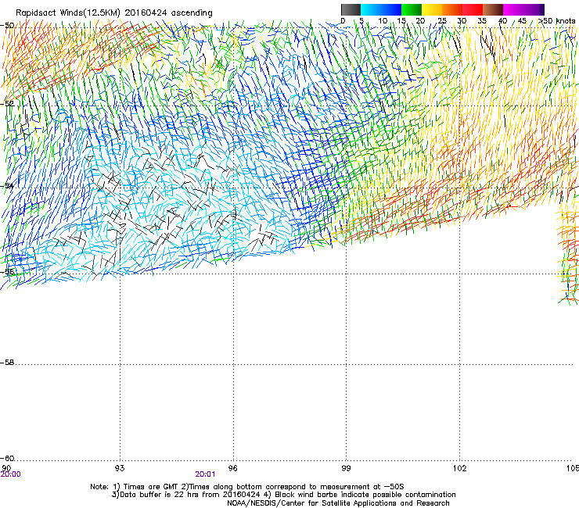Click the '25' legend scale label
Viewport: 579px width, 508px height.
(x=441, y=20)
